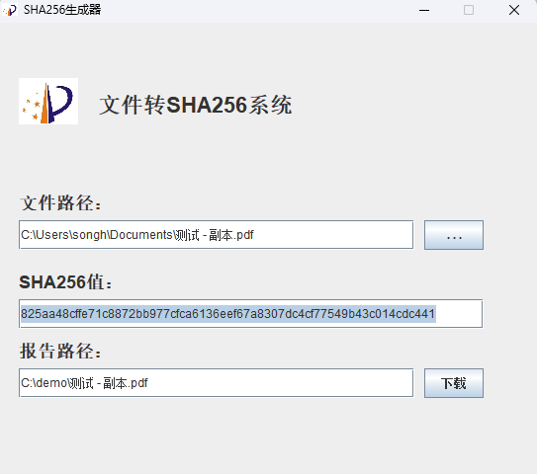537x474 pixels.
Task: Click the SHA256生成器 title bar app icon
Action: click(x=10, y=10)
